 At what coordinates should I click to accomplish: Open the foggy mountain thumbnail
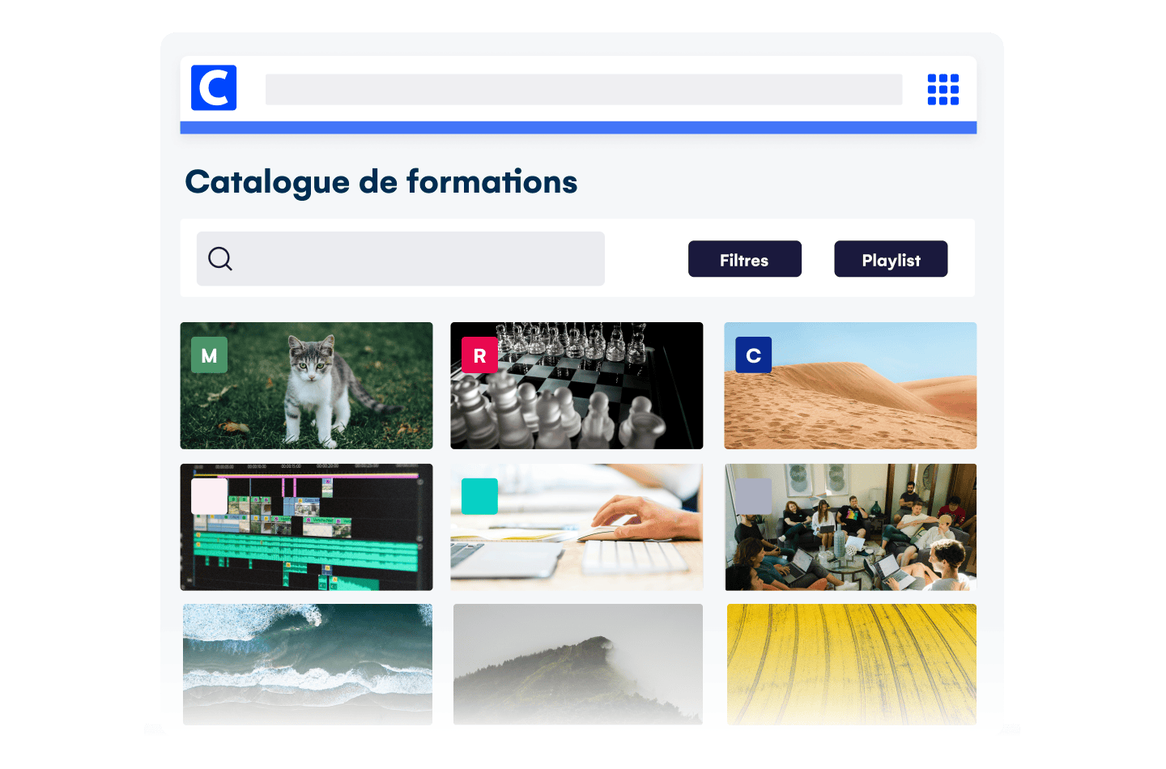pos(578,664)
